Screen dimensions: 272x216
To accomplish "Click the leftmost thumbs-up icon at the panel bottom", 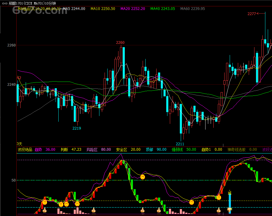I will coord(45,210).
